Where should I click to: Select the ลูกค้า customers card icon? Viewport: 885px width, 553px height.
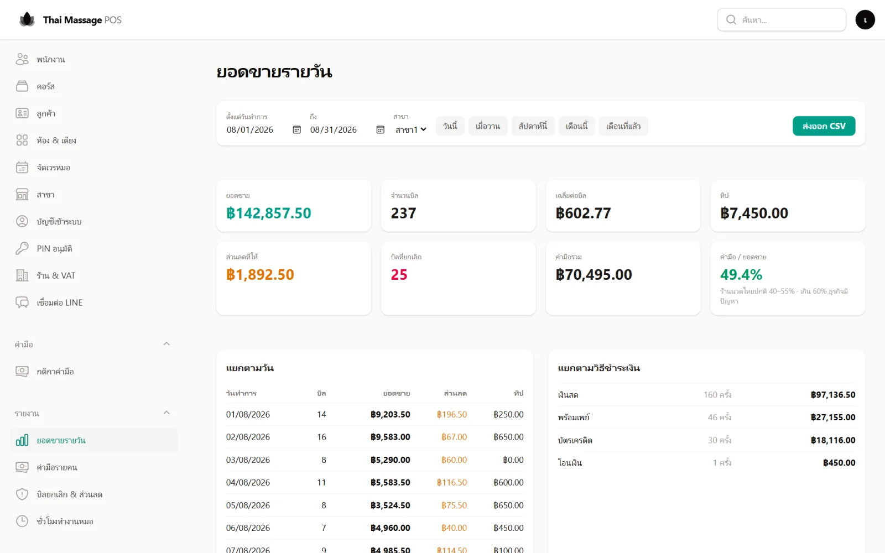(x=22, y=113)
